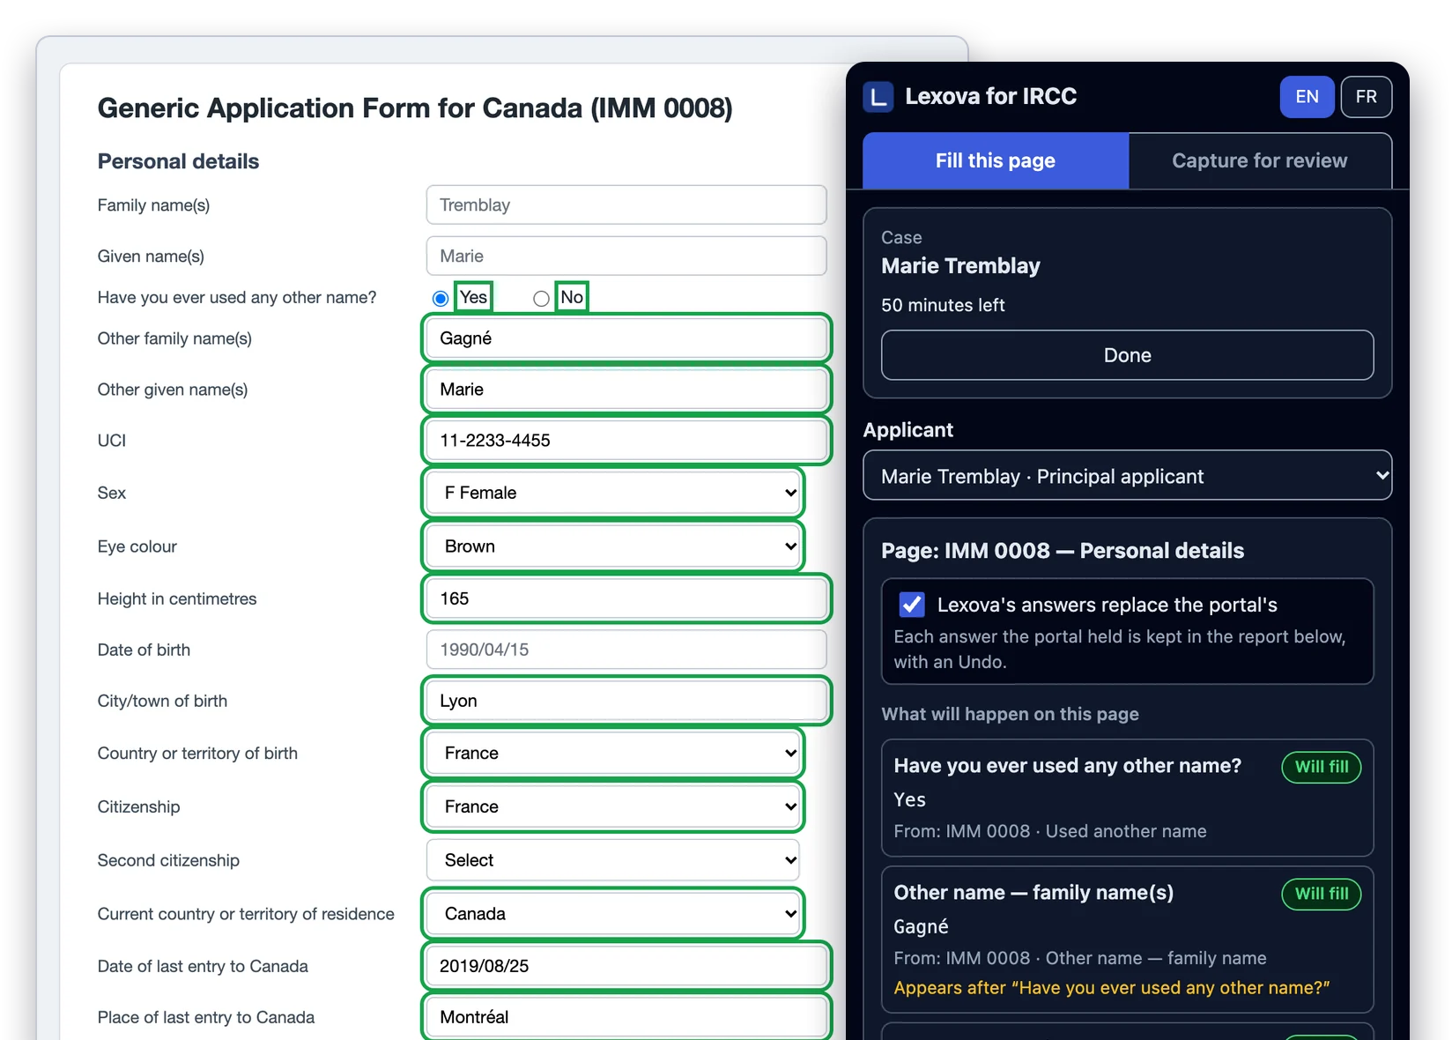This screenshot has width=1452, height=1040.
Task: Click the City/town of birth field
Action: click(626, 701)
